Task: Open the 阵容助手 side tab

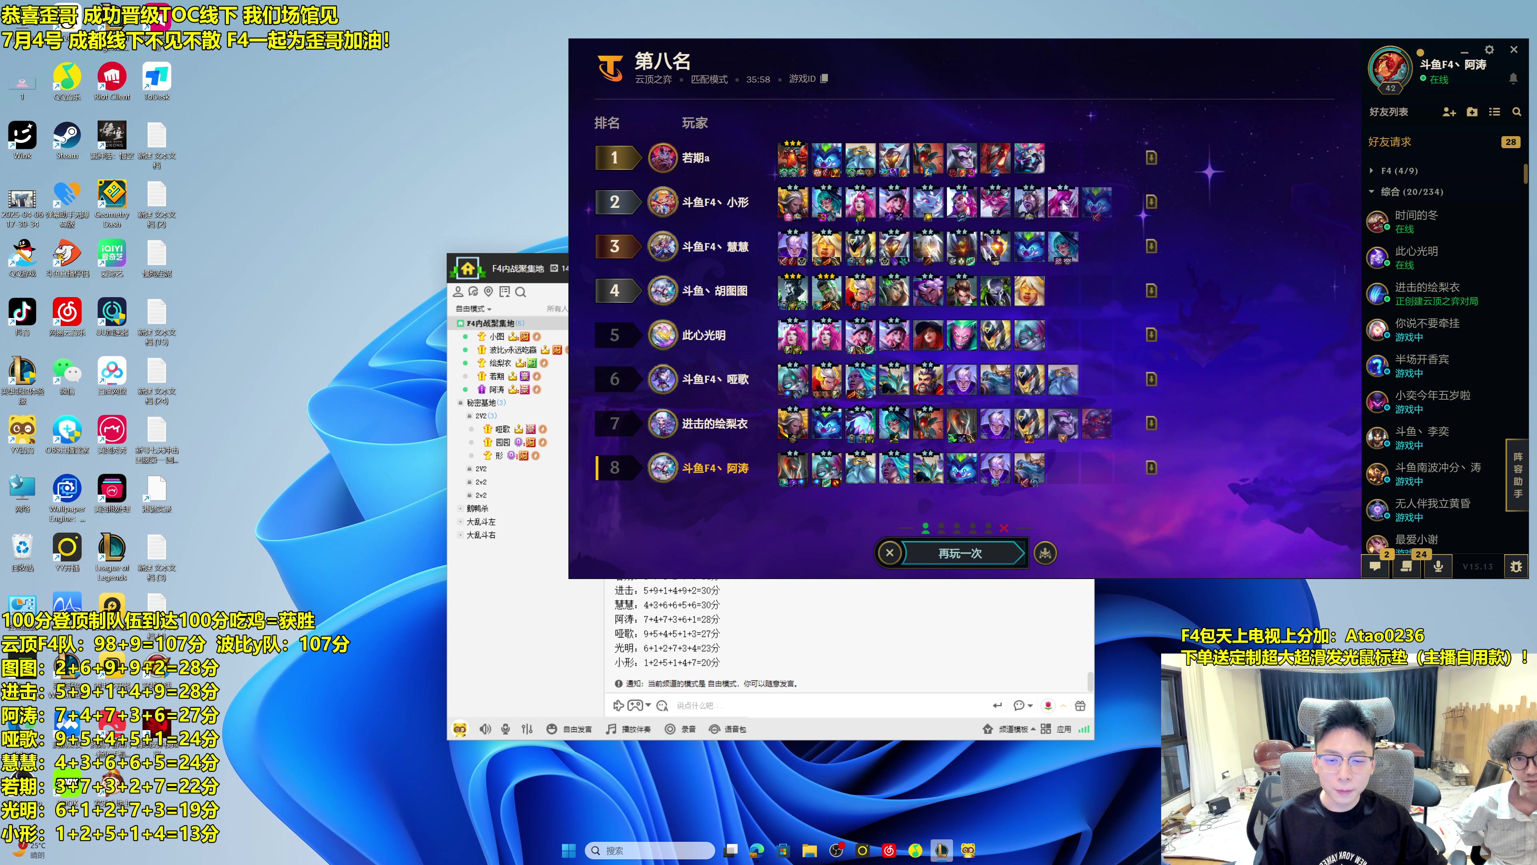Action: coord(1517,475)
